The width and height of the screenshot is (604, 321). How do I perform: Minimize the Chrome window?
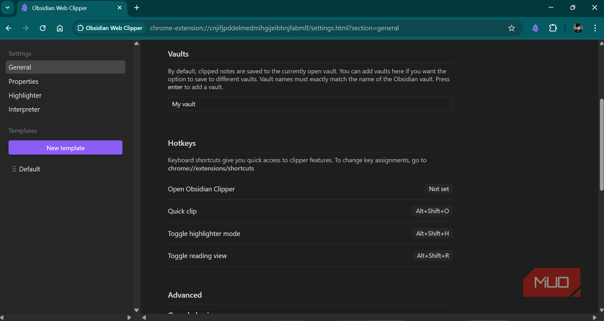(x=551, y=8)
